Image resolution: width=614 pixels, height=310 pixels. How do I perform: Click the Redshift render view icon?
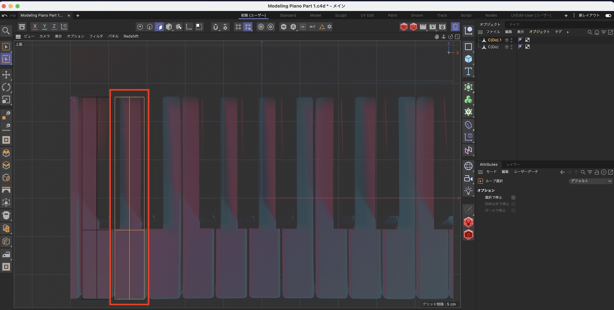point(404,27)
